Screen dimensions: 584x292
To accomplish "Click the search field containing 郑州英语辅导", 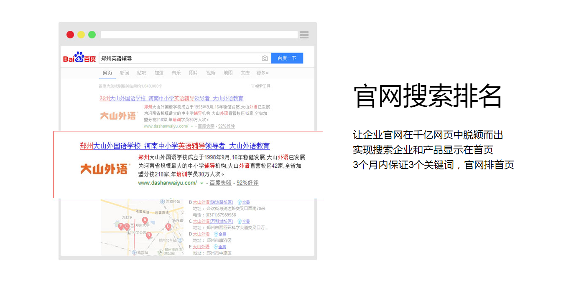I will click(x=185, y=58).
